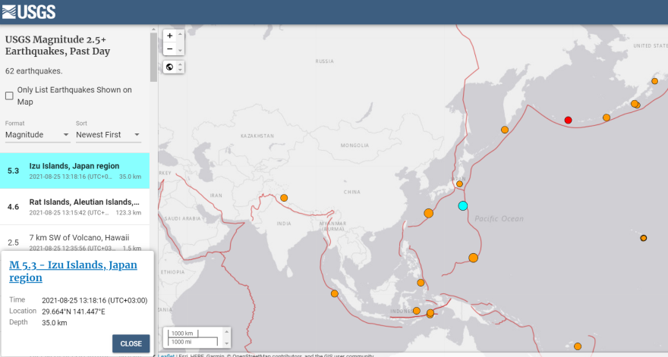Click the USGS logo in header
Screen dimensions: 668x357
pyautogui.click(x=28, y=11)
